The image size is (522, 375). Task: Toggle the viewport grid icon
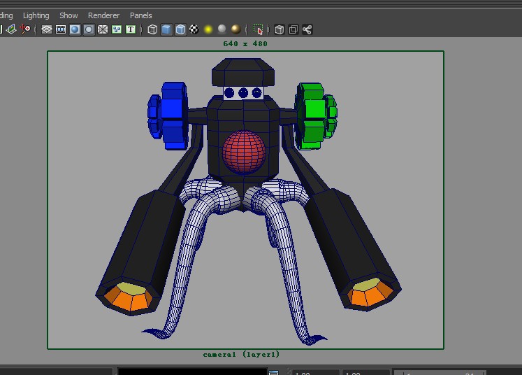tap(47, 29)
